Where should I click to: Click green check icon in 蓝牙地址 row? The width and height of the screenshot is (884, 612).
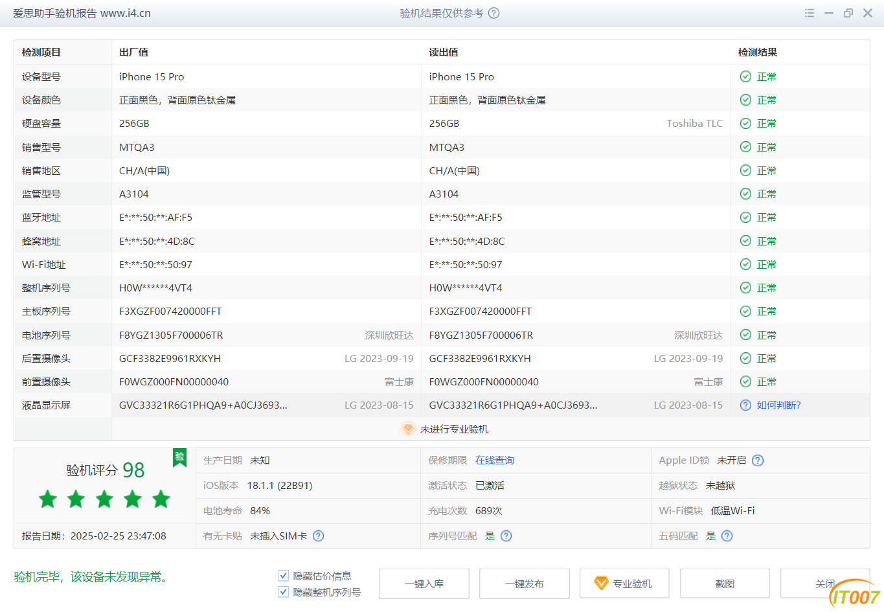tap(745, 217)
